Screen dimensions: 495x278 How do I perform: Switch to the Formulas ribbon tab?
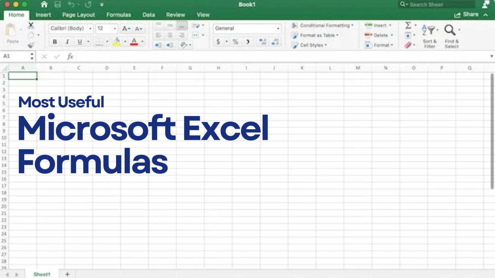(119, 15)
